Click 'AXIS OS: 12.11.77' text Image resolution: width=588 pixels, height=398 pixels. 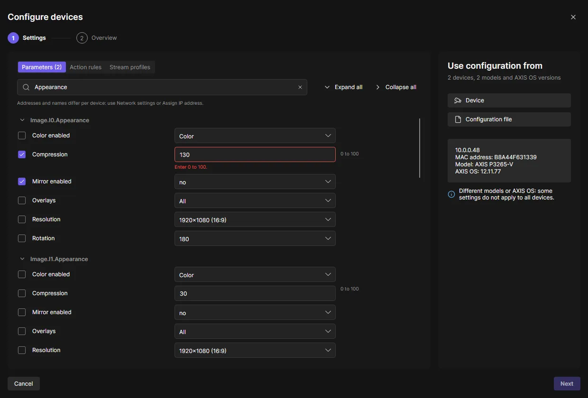tap(478, 172)
